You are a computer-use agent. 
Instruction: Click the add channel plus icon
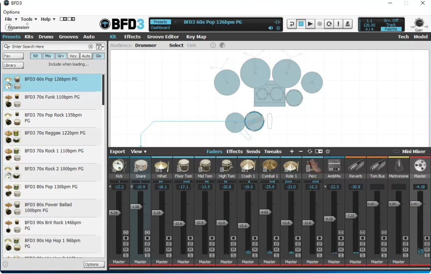[292, 152]
